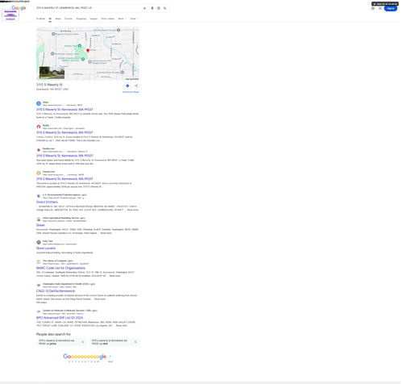Expand the More dropdown in search tabs
The width and height of the screenshot is (403, 384).
pos(122,19)
